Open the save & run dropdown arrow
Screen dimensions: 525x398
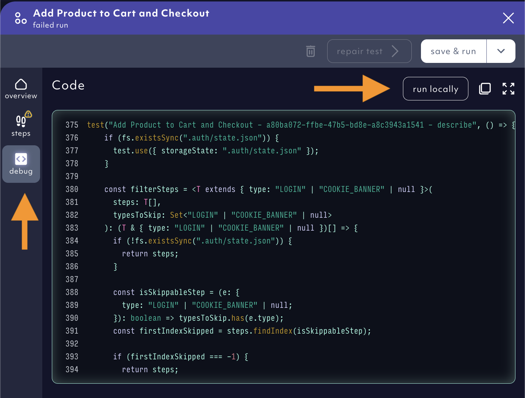[x=501, y=51]
